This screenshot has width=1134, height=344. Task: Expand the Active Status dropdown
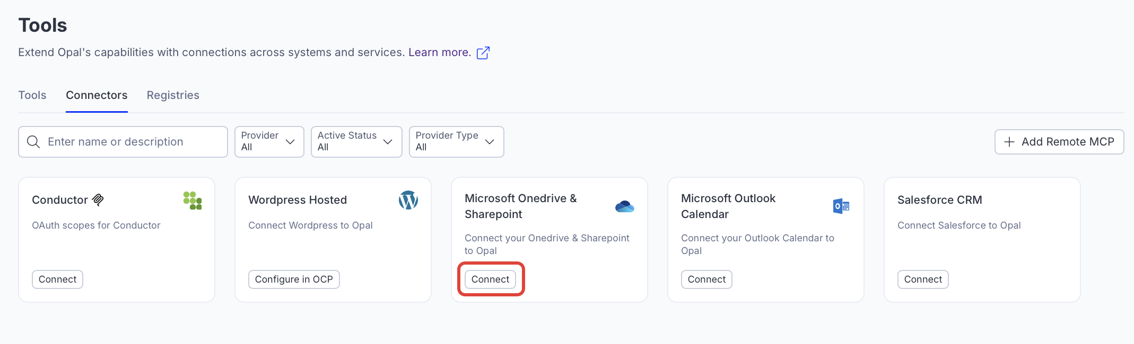356,142
